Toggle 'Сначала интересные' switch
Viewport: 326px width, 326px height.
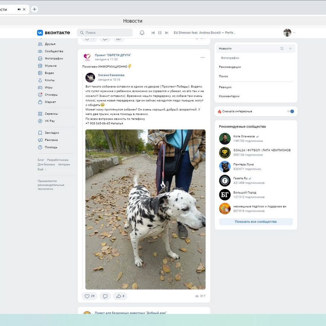(x=290, y=111)
